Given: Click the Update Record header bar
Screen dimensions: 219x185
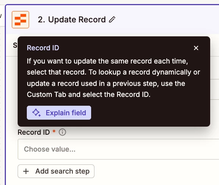Looking at the screenshot, I should coord(112,19).
